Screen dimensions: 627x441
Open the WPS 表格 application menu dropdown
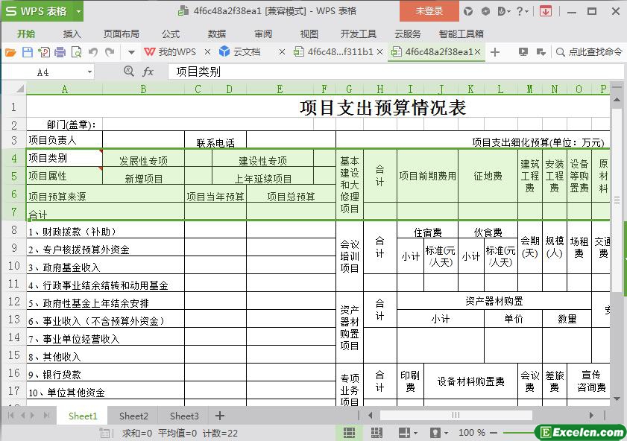(79, 11)
